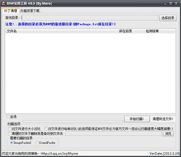Click the 文件名 column header
The image size is (181, 157).
[61, 31]
